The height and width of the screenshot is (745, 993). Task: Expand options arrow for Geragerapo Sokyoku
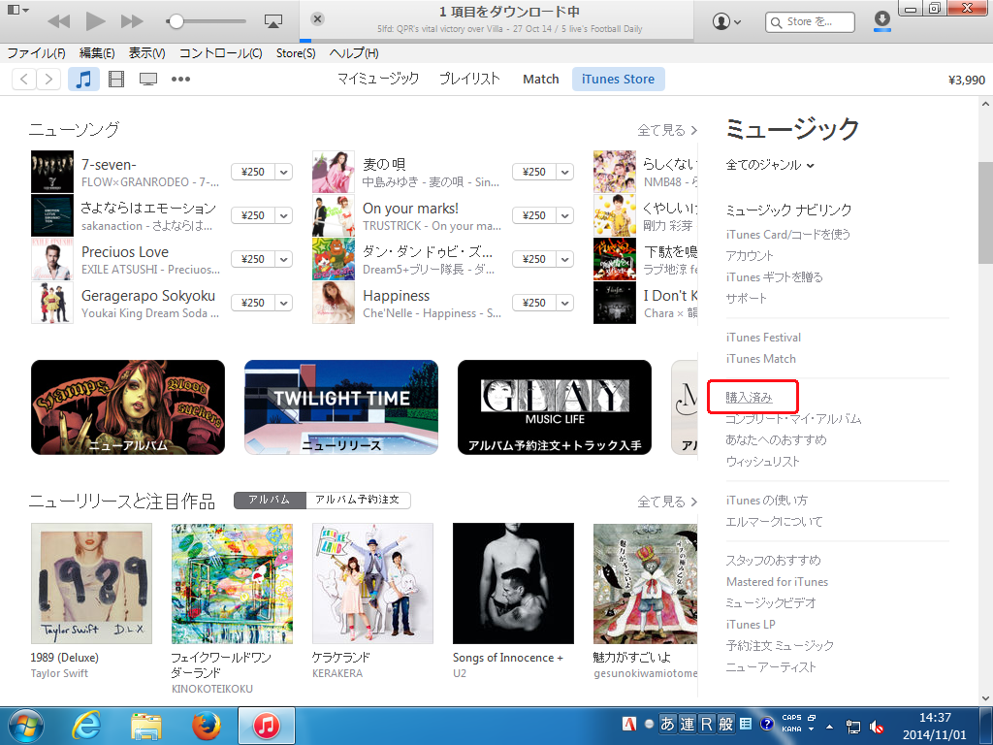click(x=284, y=303)
